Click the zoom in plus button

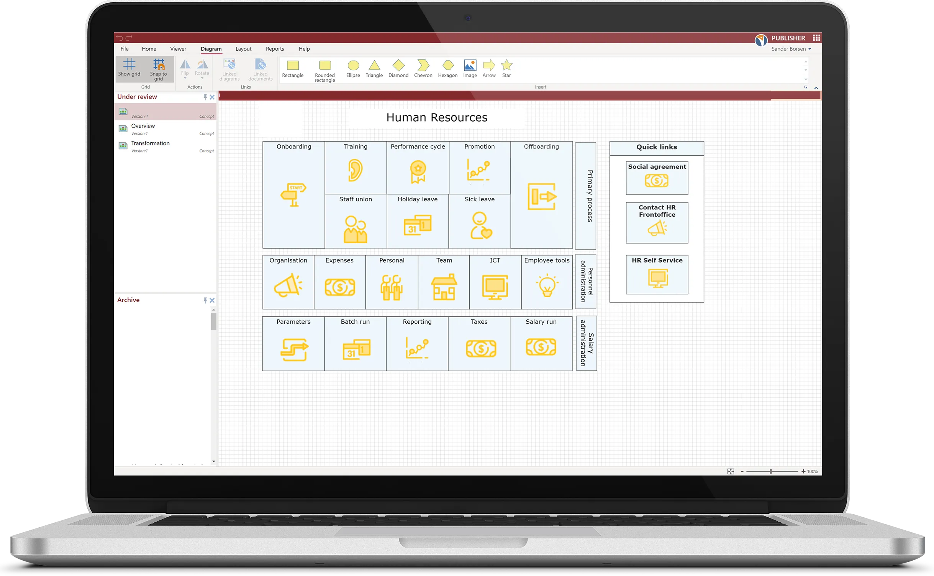point(803,471)
